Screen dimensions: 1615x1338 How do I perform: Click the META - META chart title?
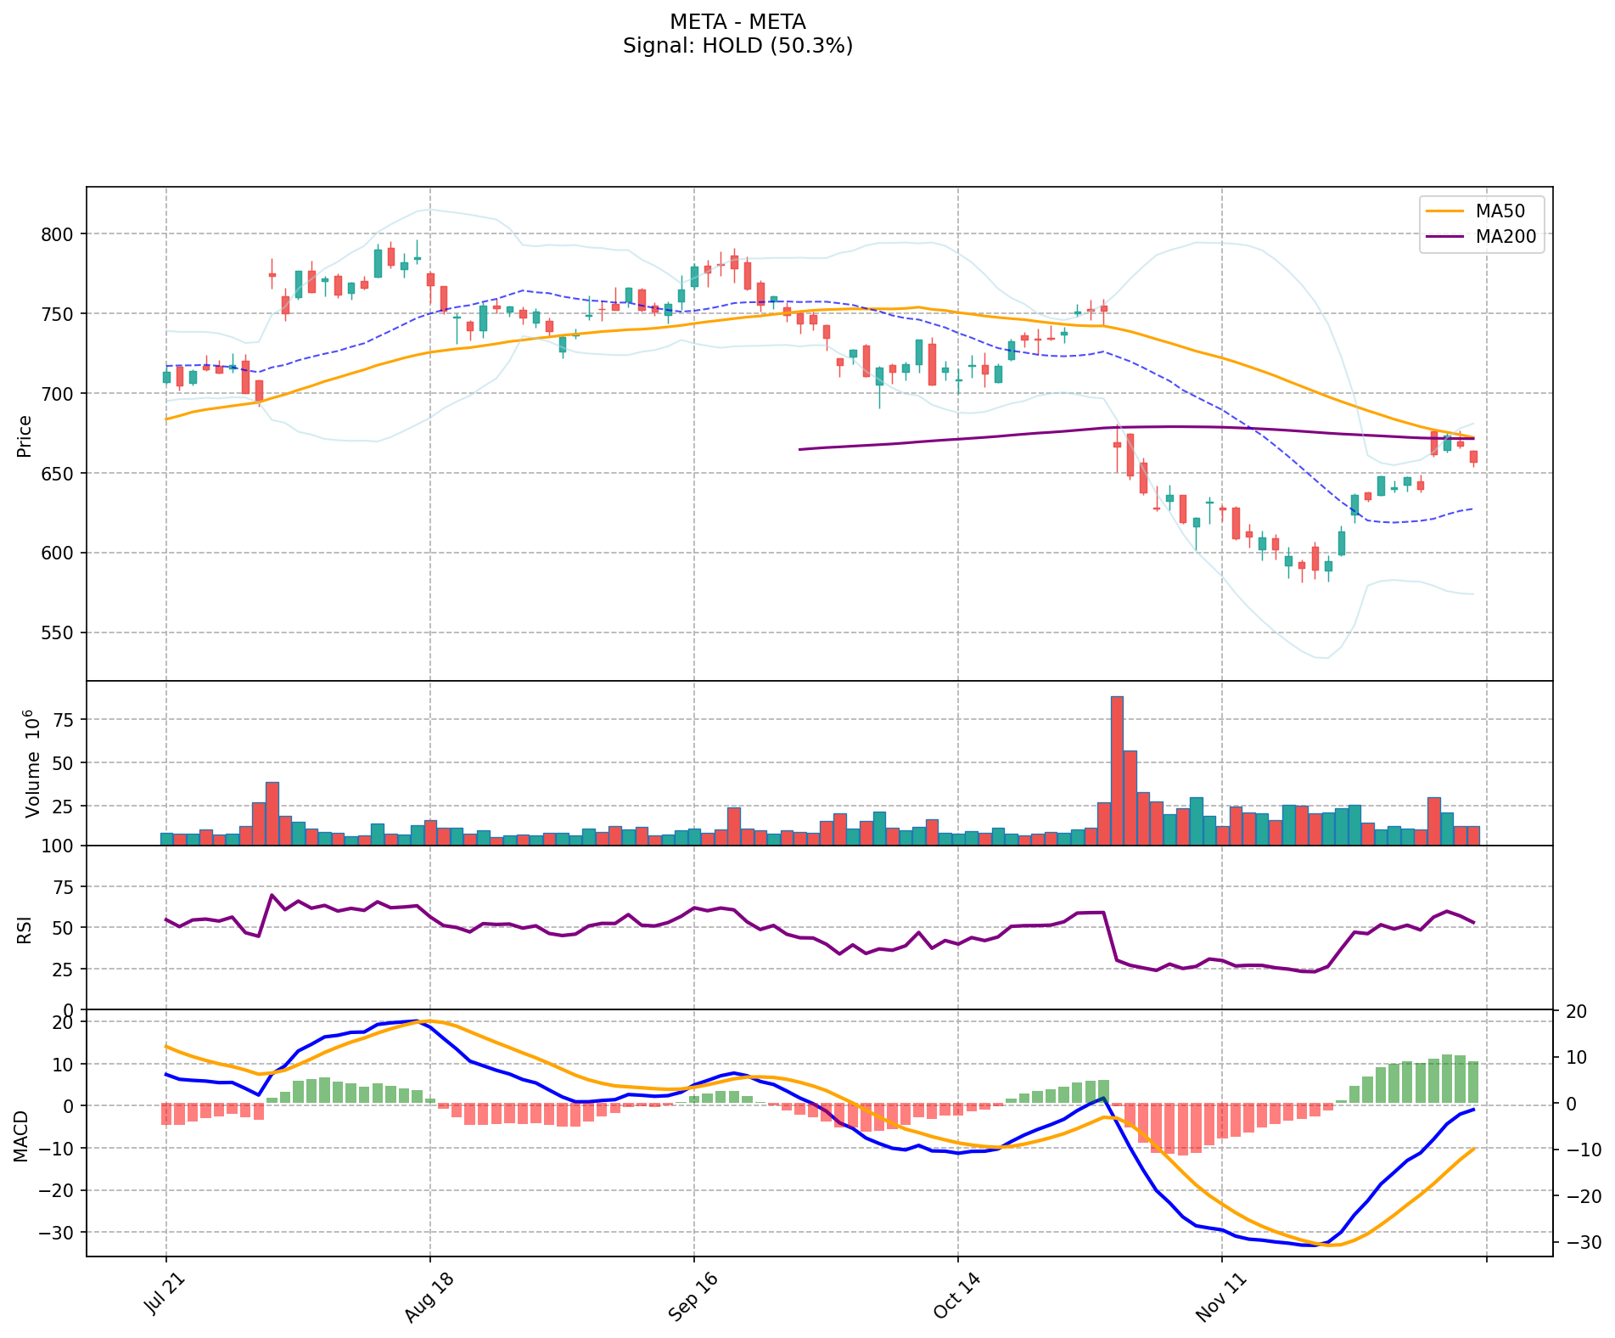pos(737,22)
